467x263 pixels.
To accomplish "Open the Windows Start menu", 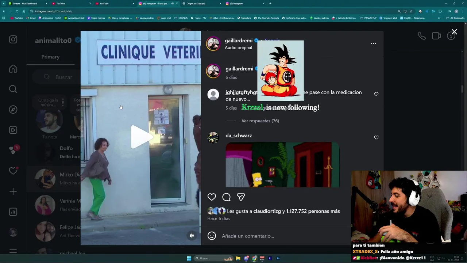I will point(189,258).
